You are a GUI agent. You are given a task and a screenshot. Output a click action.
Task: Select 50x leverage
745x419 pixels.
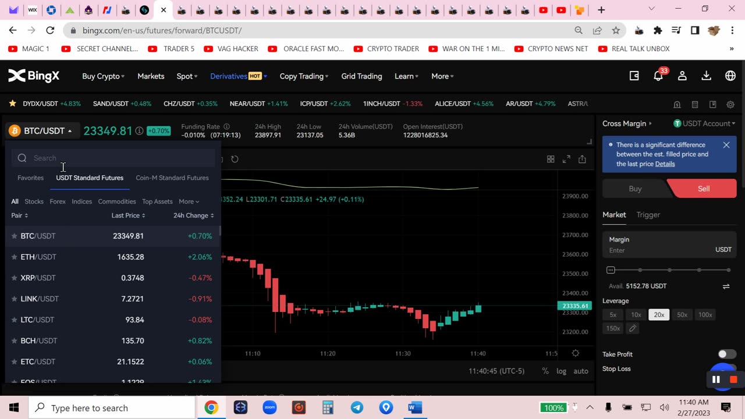coord(682,315)
